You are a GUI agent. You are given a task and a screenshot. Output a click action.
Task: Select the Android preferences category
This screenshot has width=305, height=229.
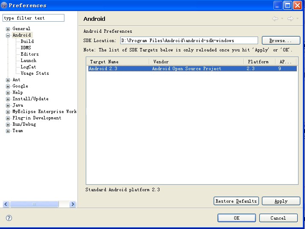click(x=22, y=35)
